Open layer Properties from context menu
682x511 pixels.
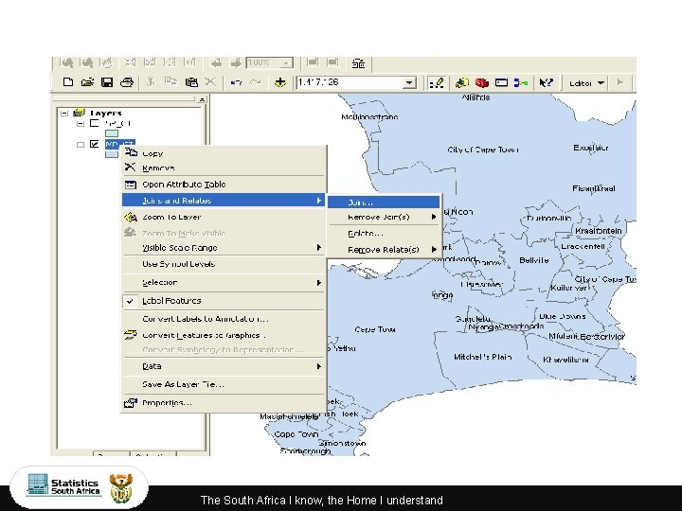224,403
